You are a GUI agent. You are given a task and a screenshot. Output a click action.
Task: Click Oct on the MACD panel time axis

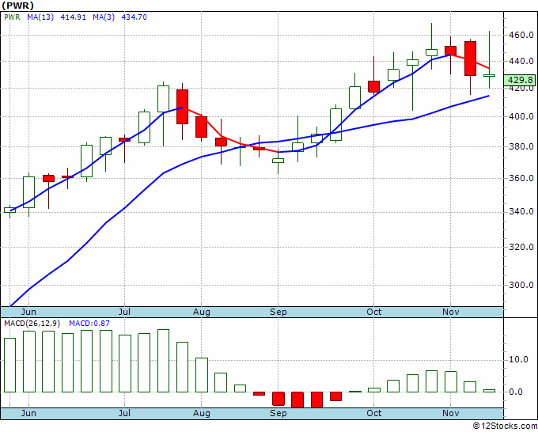pyautogui.click(x=373, y=414)
